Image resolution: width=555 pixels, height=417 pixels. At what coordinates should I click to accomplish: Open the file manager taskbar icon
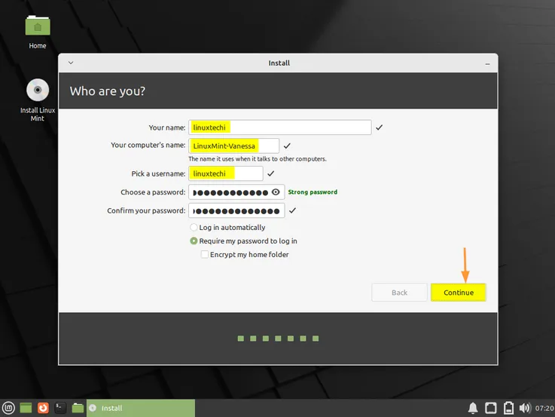click(x=78, y=408)
